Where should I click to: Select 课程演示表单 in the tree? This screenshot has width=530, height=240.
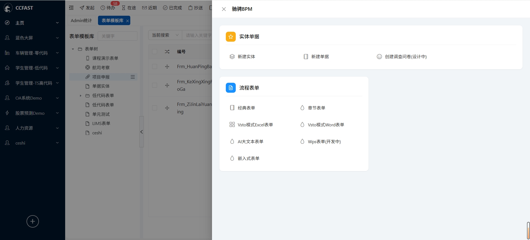pos(105,58)
